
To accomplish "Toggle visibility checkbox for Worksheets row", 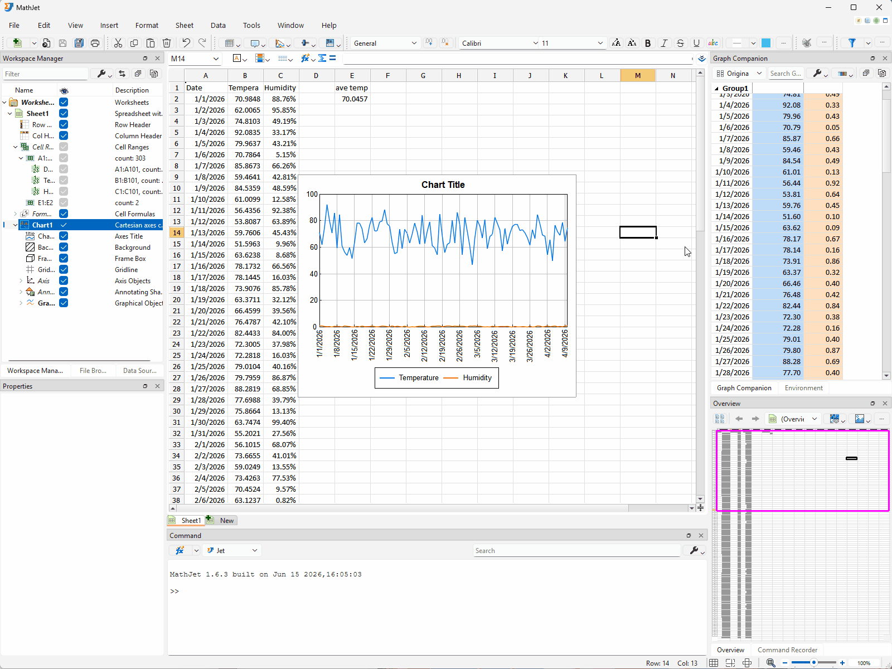I will pyautogui.click(x=64, y=102).
